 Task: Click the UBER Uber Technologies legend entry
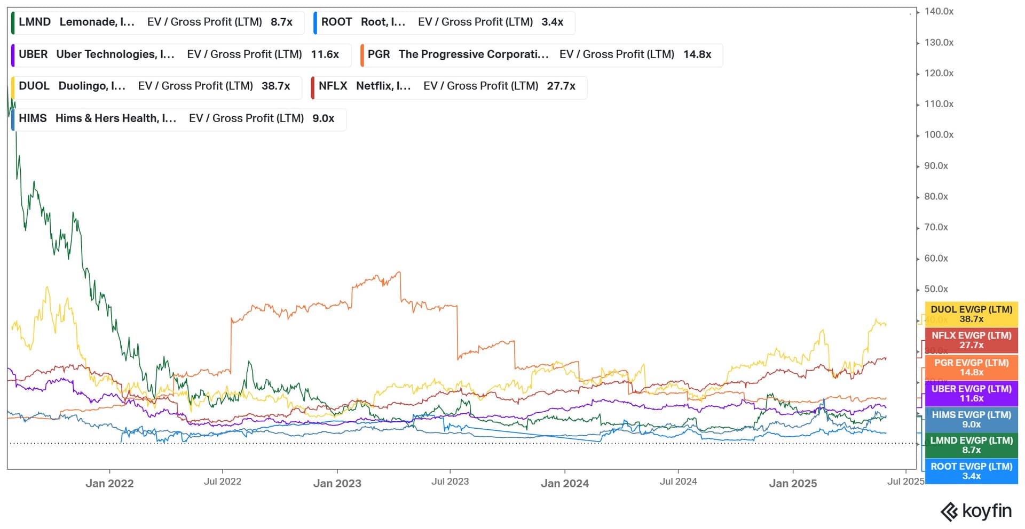[181, 55]
